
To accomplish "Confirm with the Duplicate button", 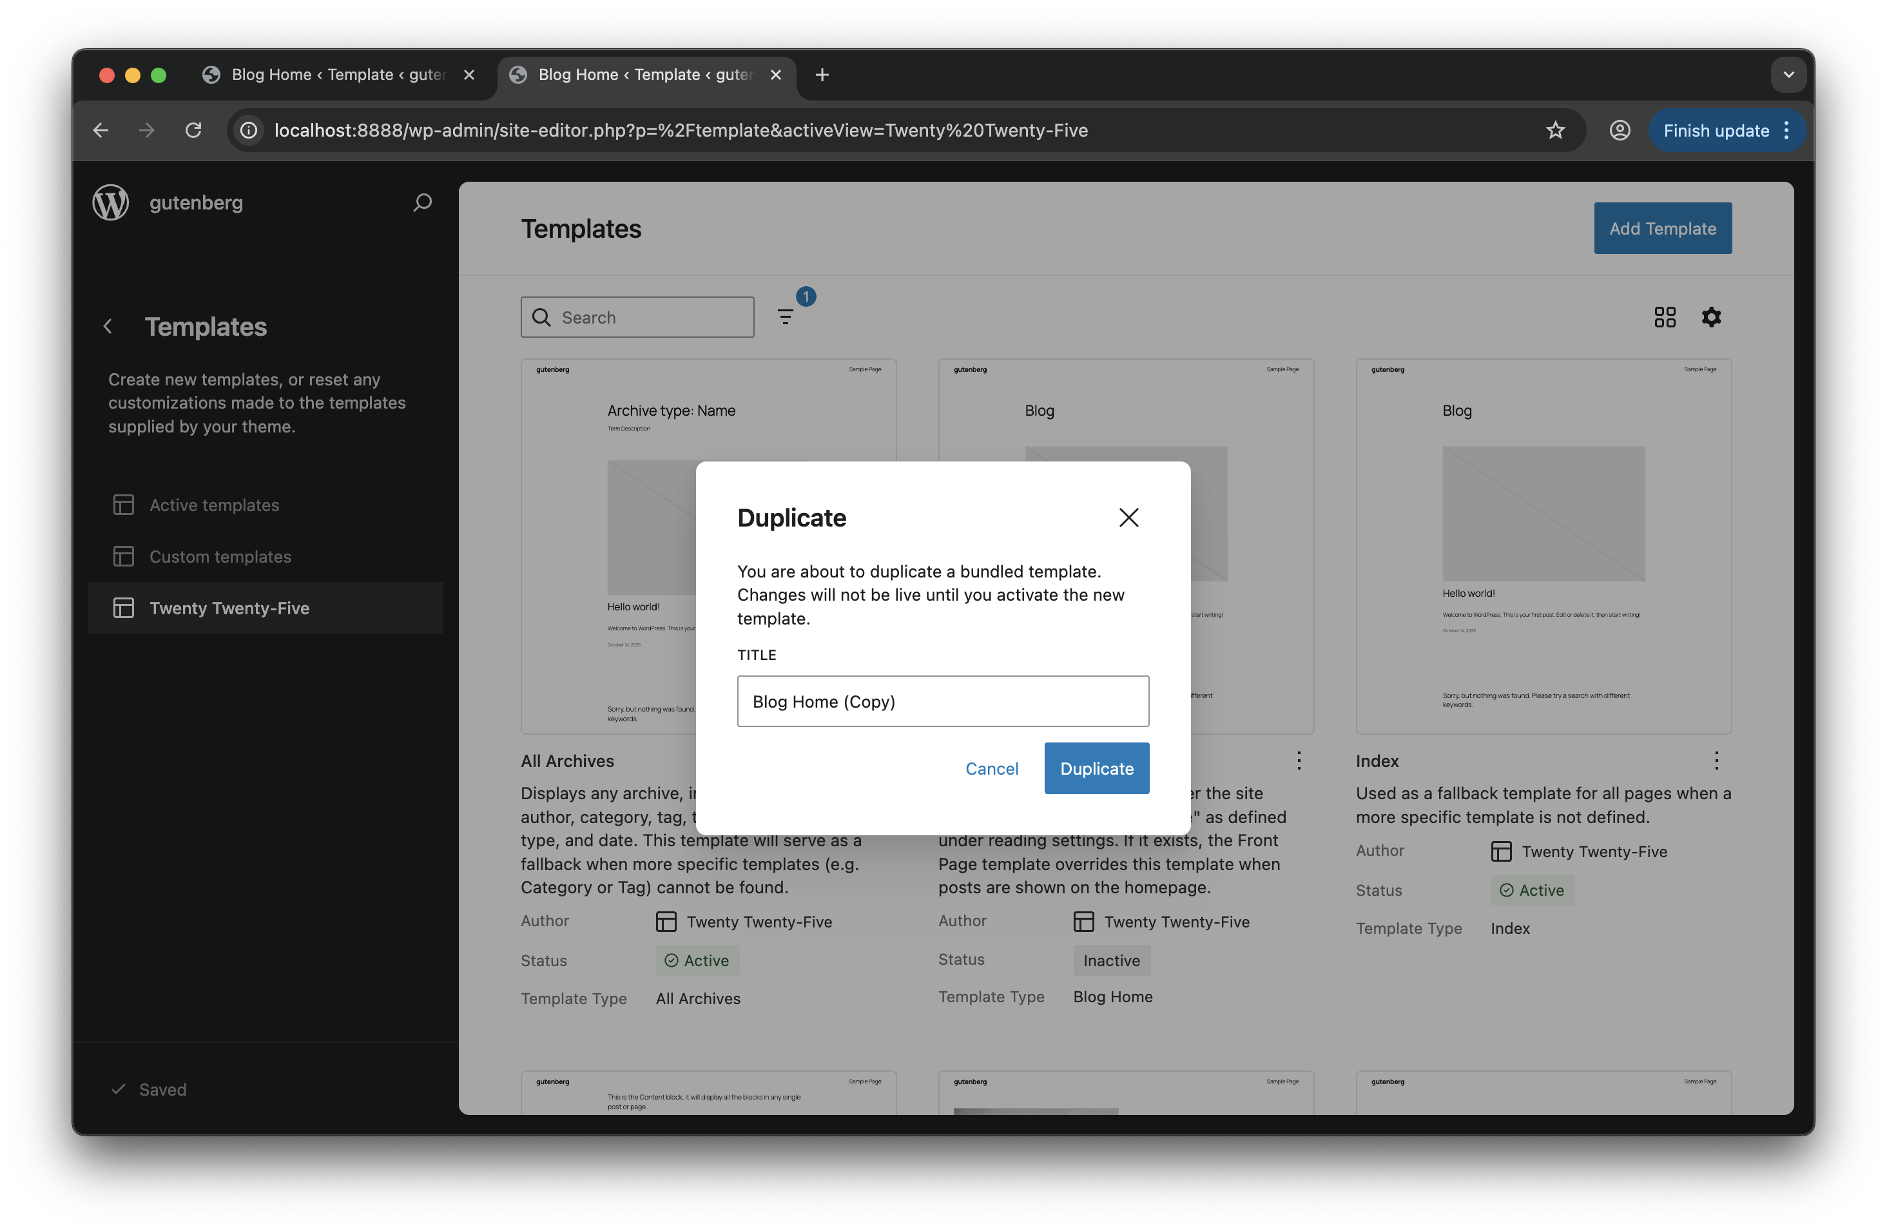I will pyautogui.click(x=1096, y=768).
